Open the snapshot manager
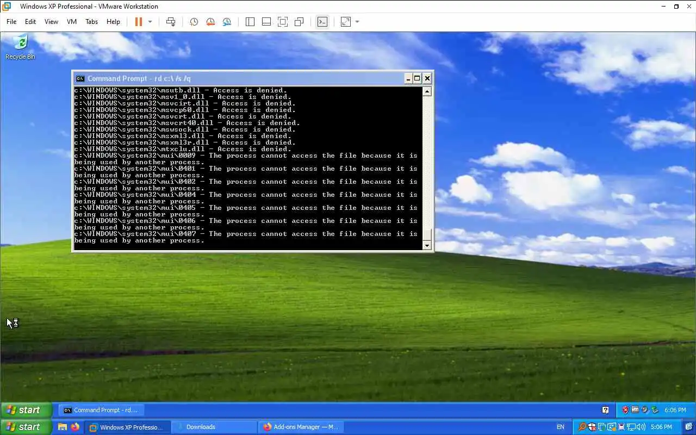Screen dimensions: 696x435 pos(227,22)
